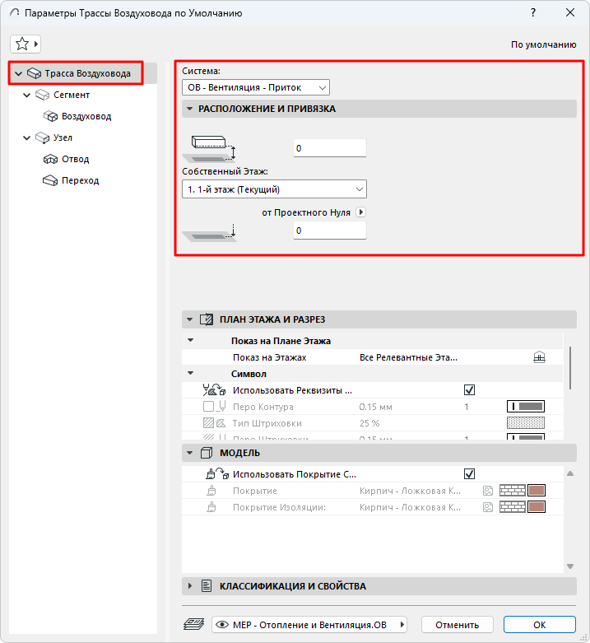Click the duct elevation to story icon
Image resolution: width=590 pixels, height=643 pixels.
209,148
